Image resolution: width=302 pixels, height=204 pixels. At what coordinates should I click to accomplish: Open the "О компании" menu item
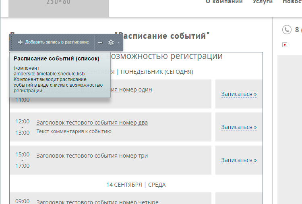click(224, 2)
